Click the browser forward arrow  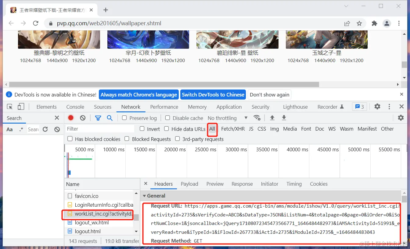click(23, 23)
